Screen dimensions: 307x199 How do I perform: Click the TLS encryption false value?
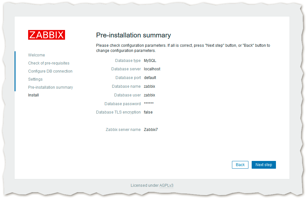(148, 112)
